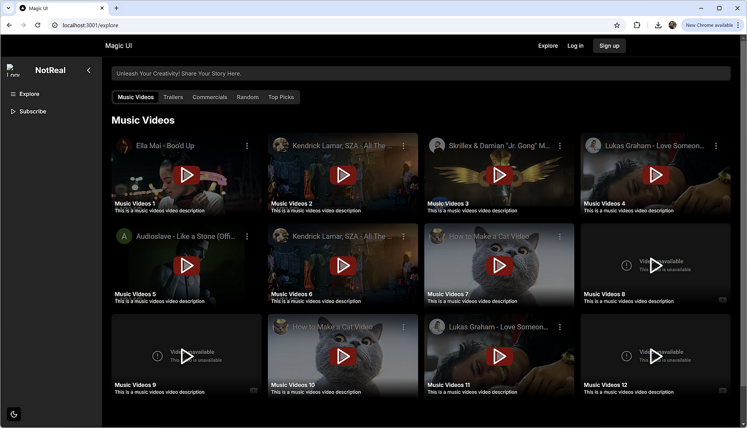The width and height of the screenshot is (747, 428).
Task: Open more options on Music Videos 4 card
Action: pyautogui.click(x=716, y=146)
